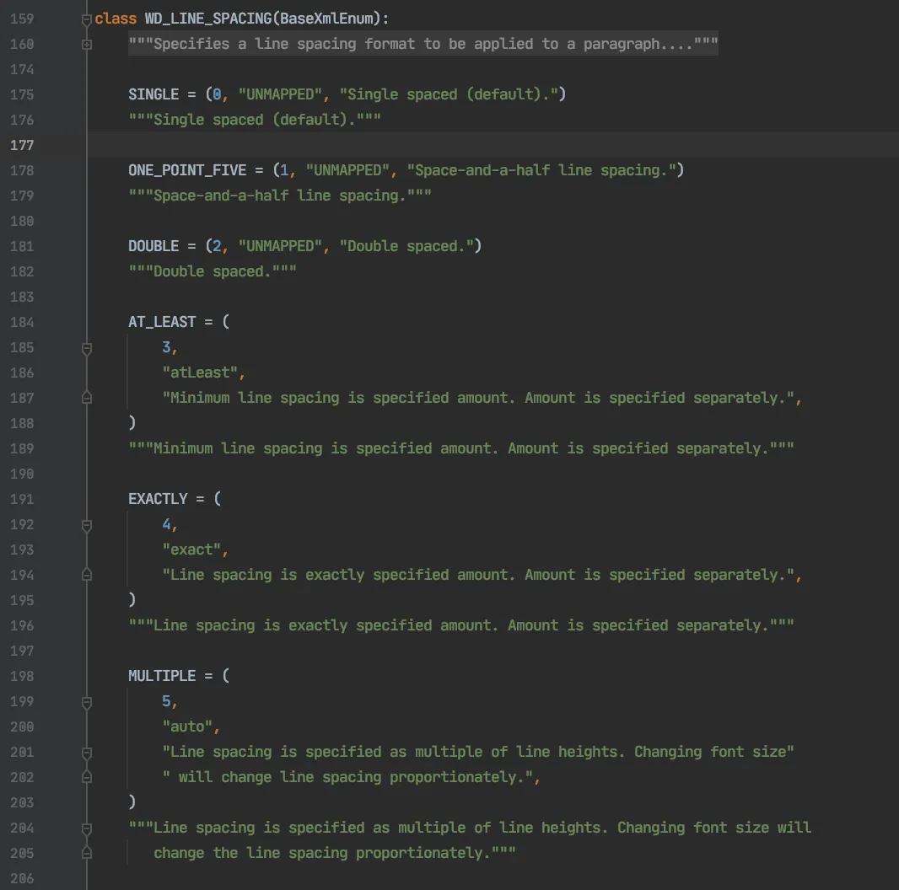The image size is (899, 890).
Task: Click the "UNMAPPED" string on line 181
Action: tap(280, 246)
